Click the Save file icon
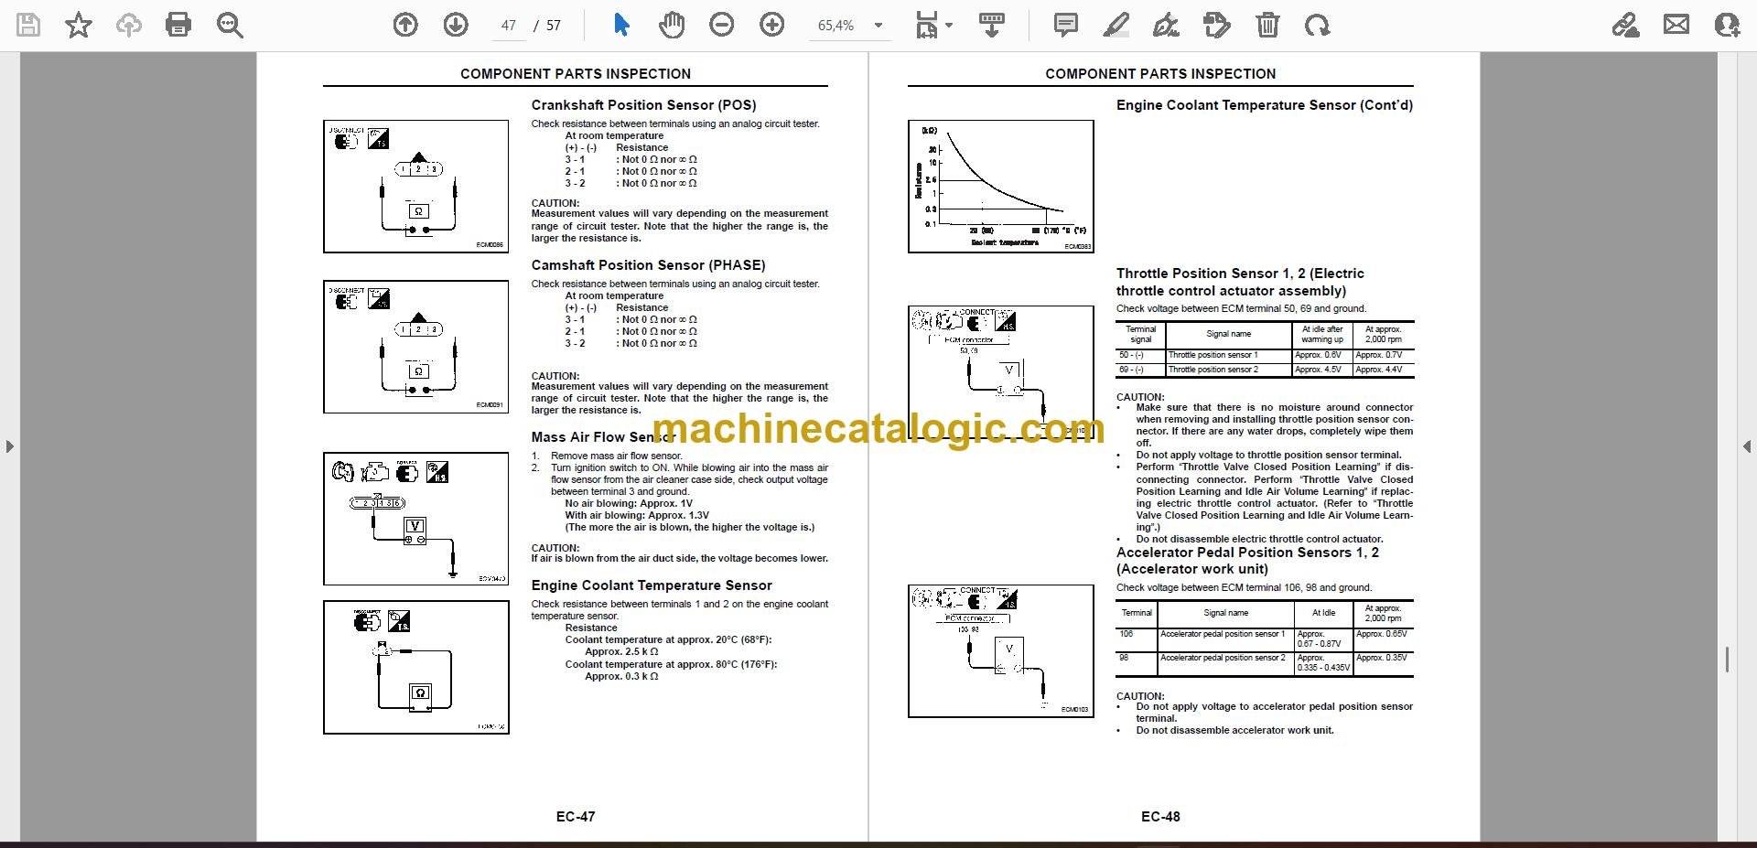This screenshot has height=848, width=1757. tap(28, 25)
